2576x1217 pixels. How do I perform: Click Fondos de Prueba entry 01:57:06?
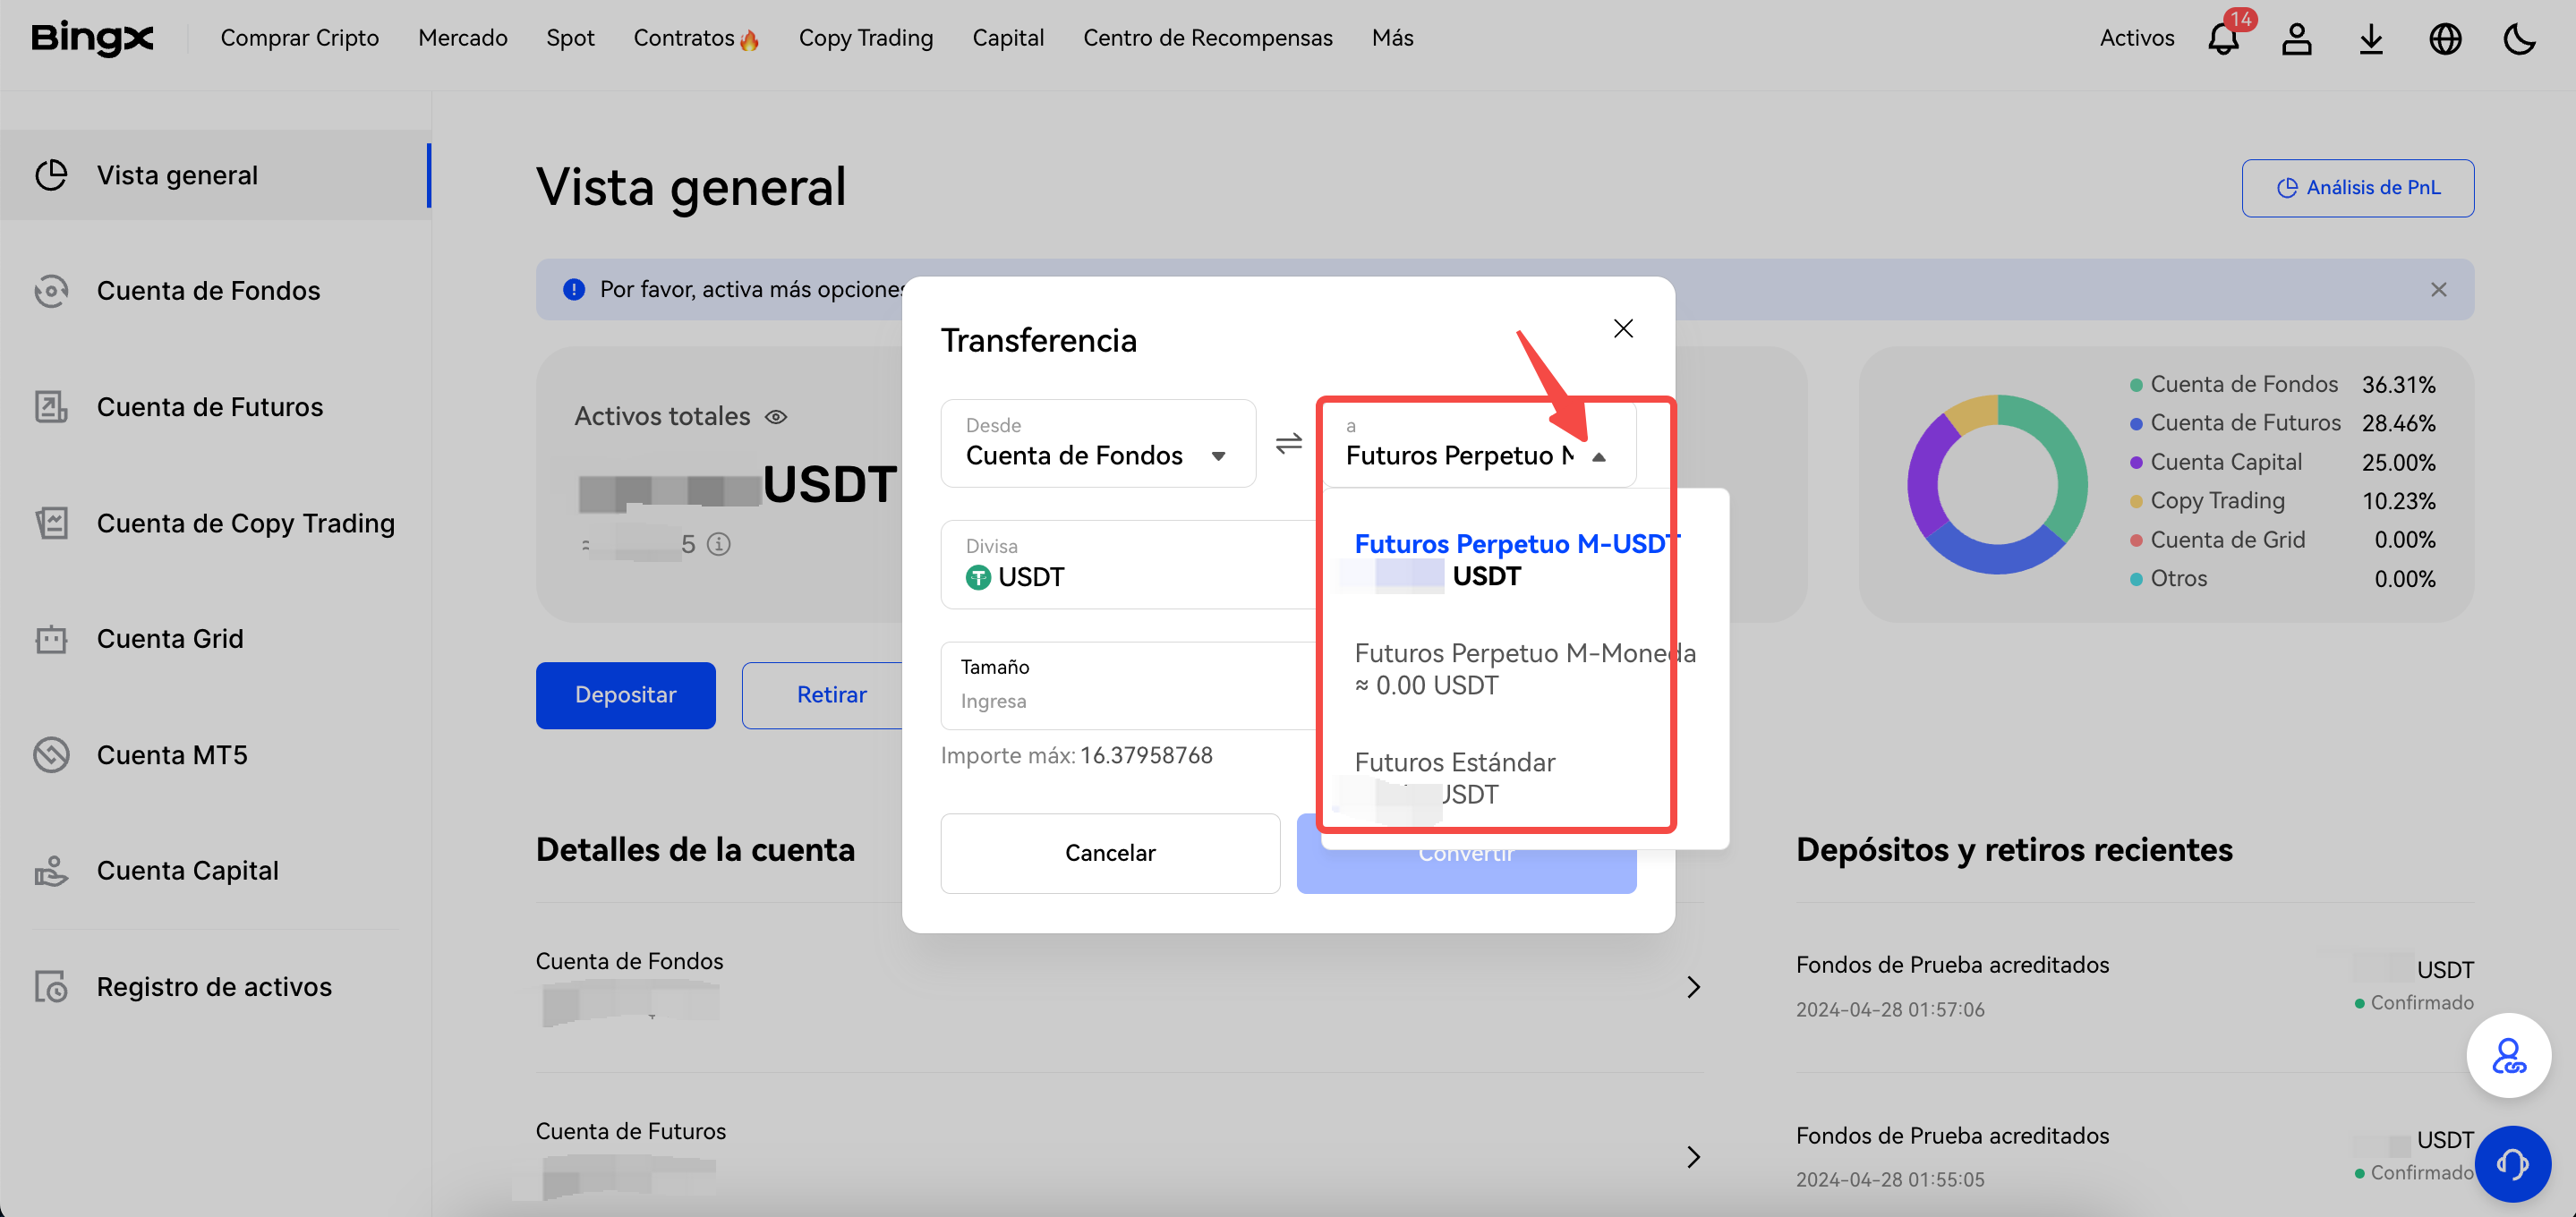coord(2135,987)
